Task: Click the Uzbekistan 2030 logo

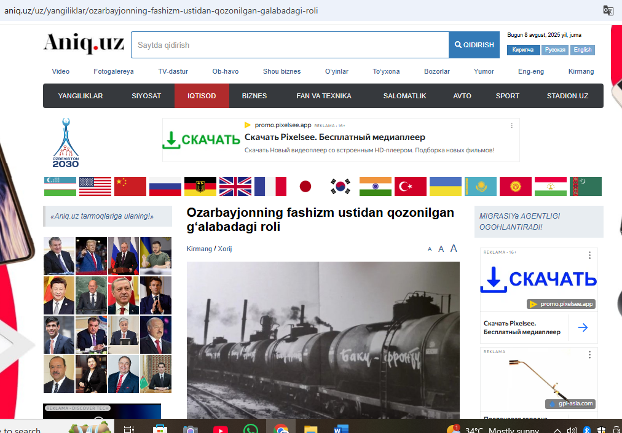Action: pos(65,142)
